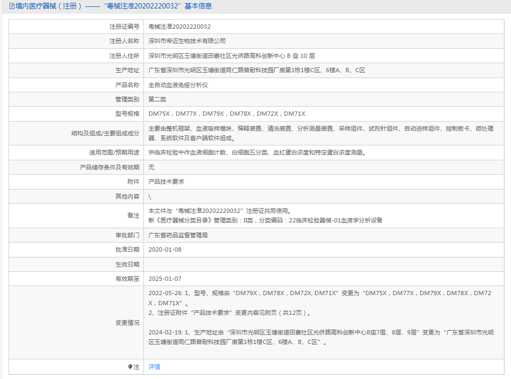The height and width of the screenshot is (379, 511).
Task: Select product name 全自动血液免疫分析仪
Action: (178, 85)
